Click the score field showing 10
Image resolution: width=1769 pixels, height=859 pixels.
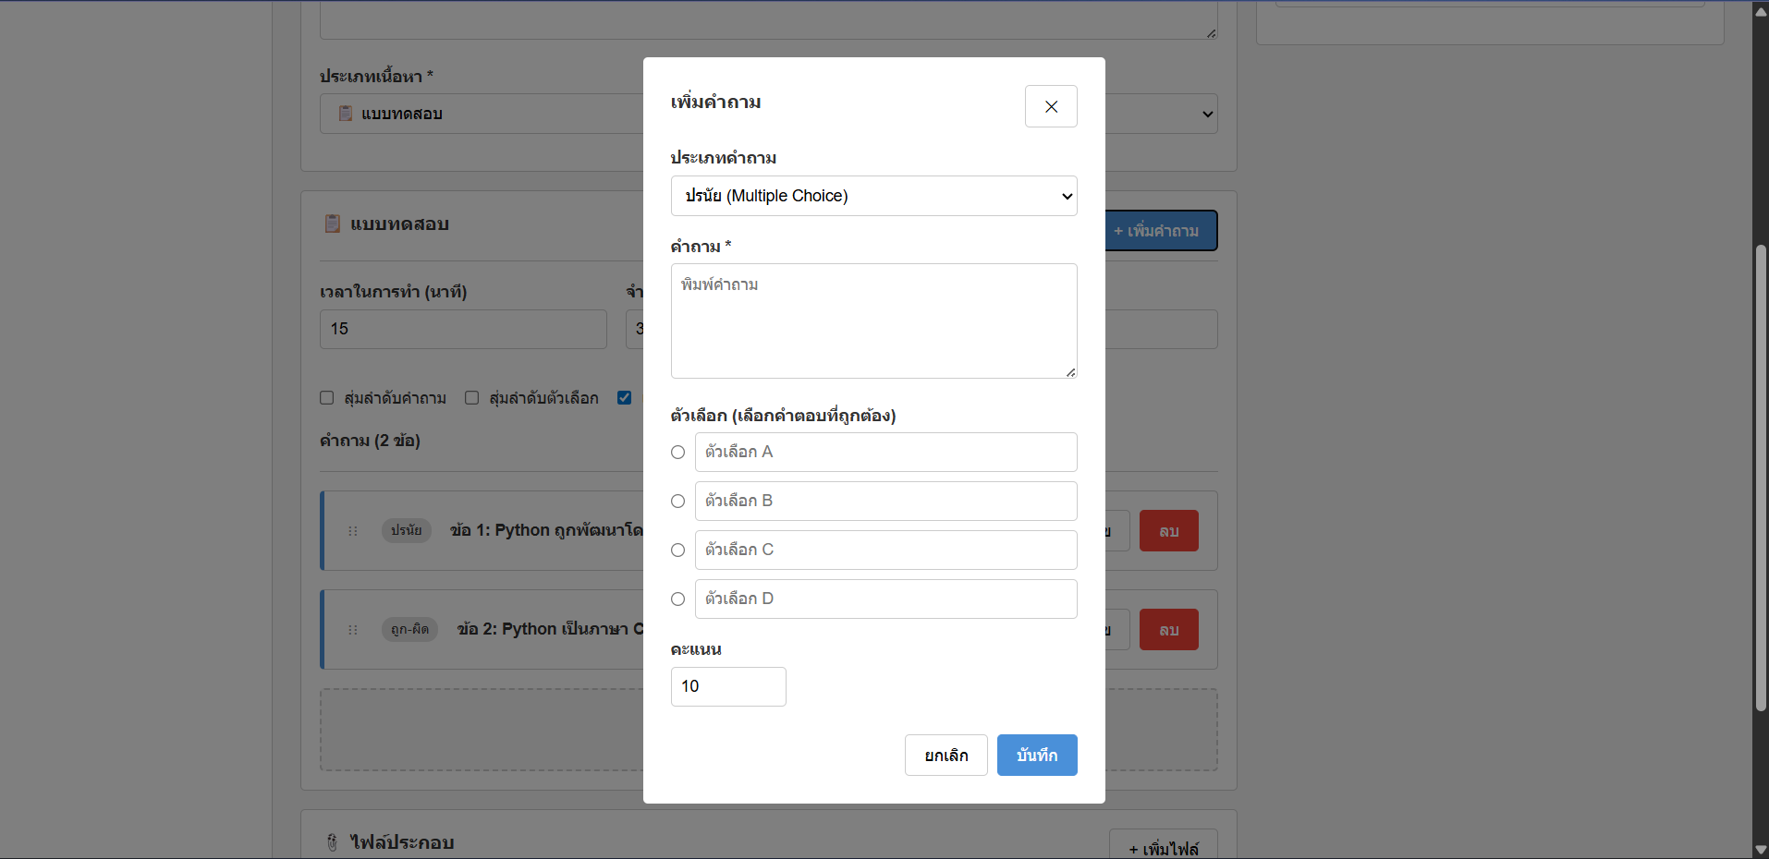pyautogui.click(x=728, y=686)
